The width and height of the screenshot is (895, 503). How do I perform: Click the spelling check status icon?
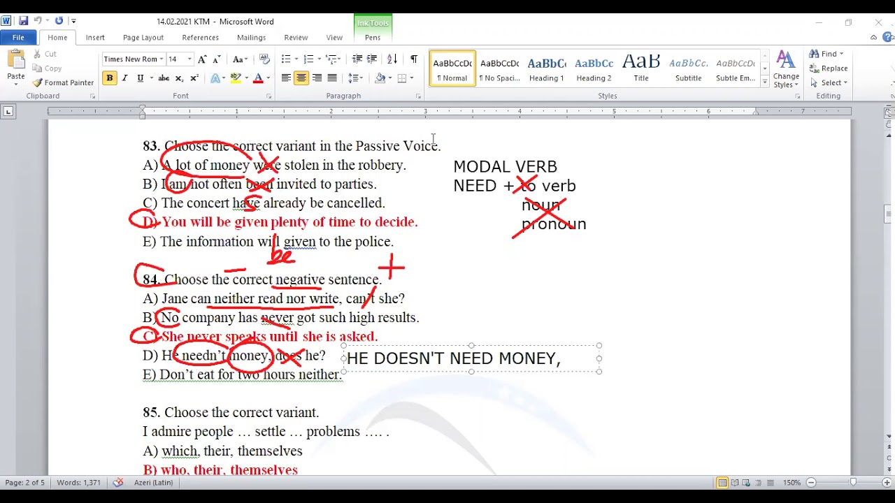(x=118, y=483)
